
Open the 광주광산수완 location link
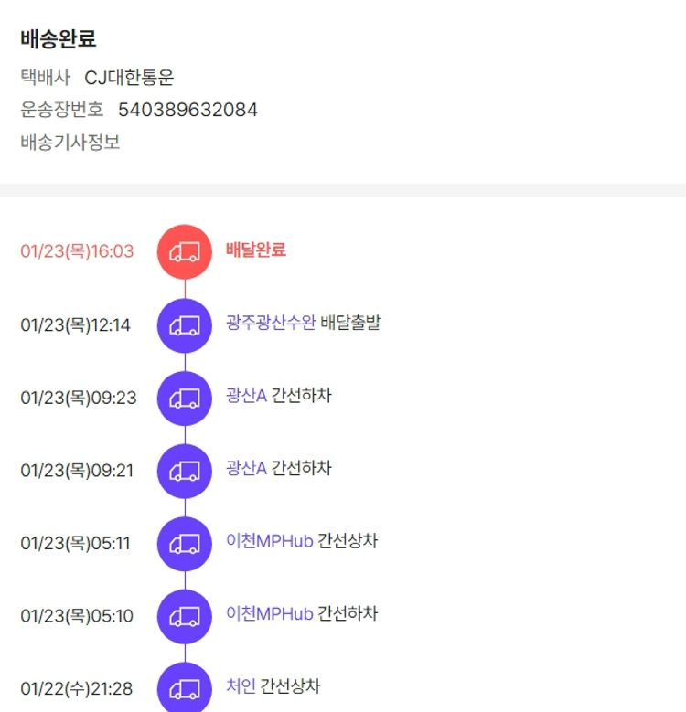coord(271,323)
